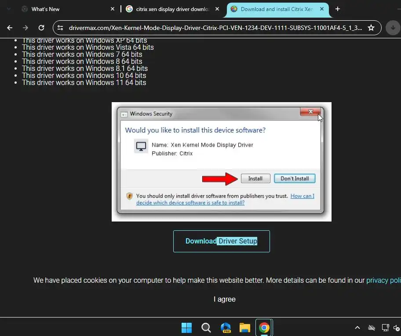Close the citrix xen Google search tab
401x336 pixels.
click(x=217, y=9)
